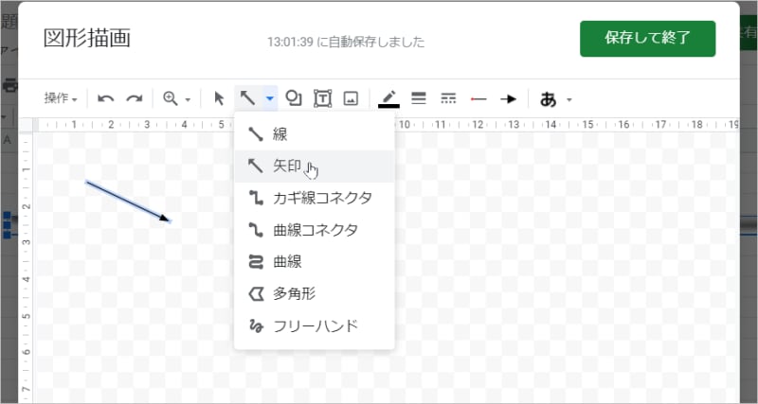
Task: Open the line end arrow options
Action: pyautogui.click(x=509, y=99)
